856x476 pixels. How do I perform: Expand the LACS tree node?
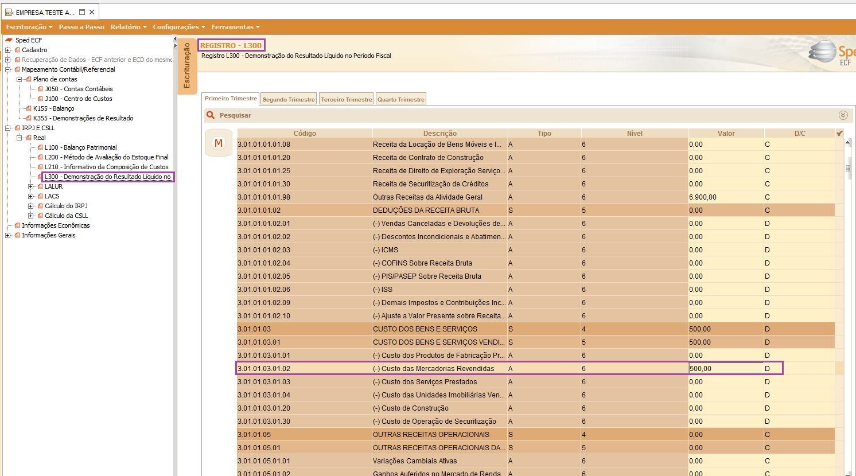[x=31, y=196]
